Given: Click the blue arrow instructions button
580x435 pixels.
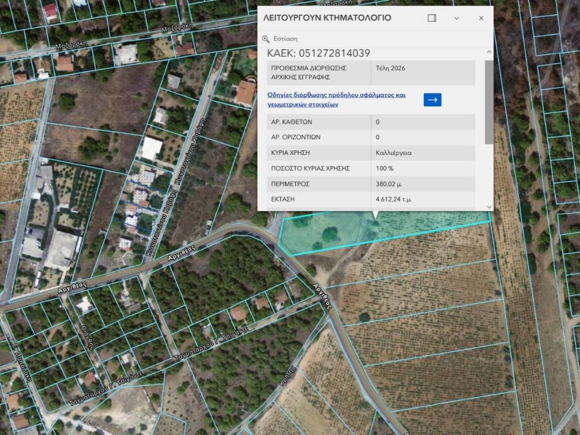Looking at the screenshot, I should click(432, 100).
